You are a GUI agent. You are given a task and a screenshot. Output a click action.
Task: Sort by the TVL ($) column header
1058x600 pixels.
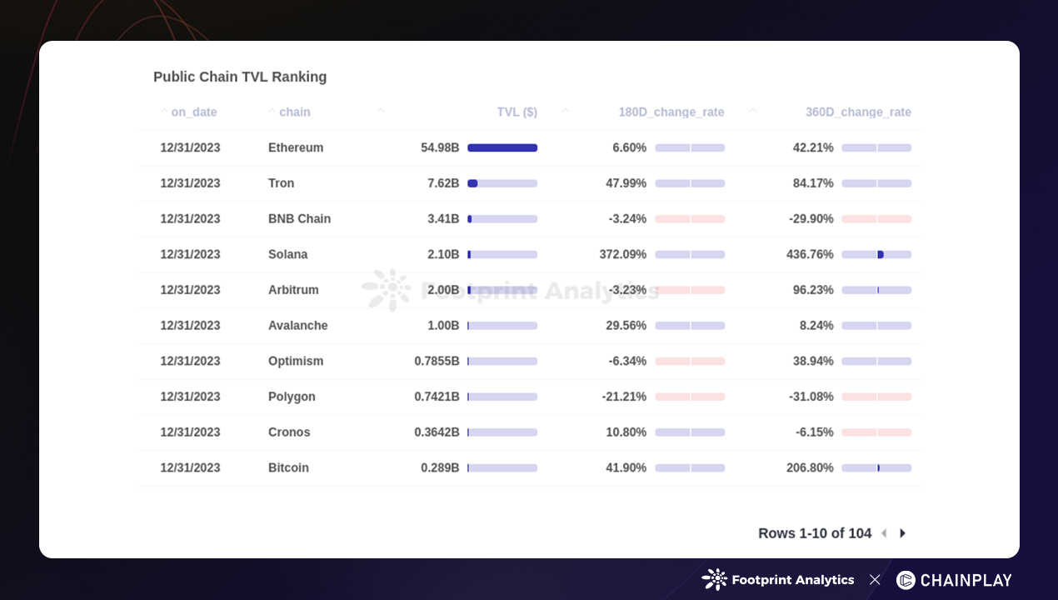(x=517, y=112)
